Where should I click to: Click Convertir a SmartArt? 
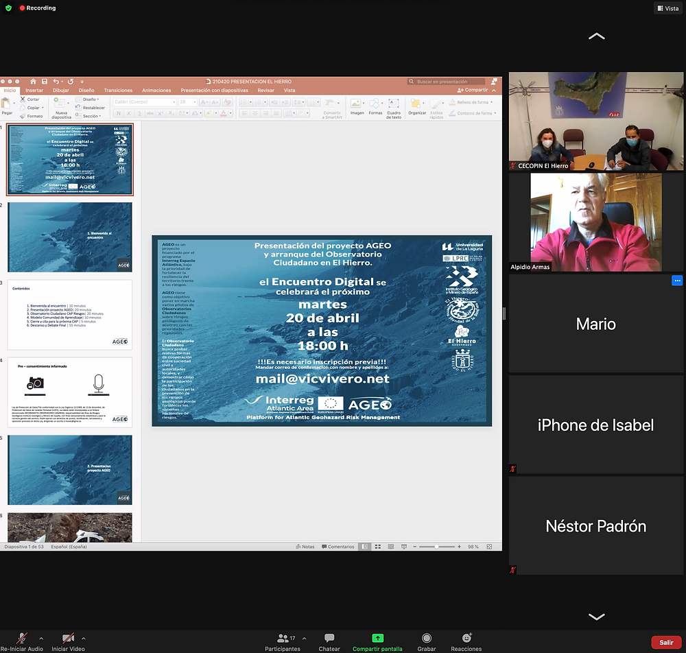click(332, 108)
